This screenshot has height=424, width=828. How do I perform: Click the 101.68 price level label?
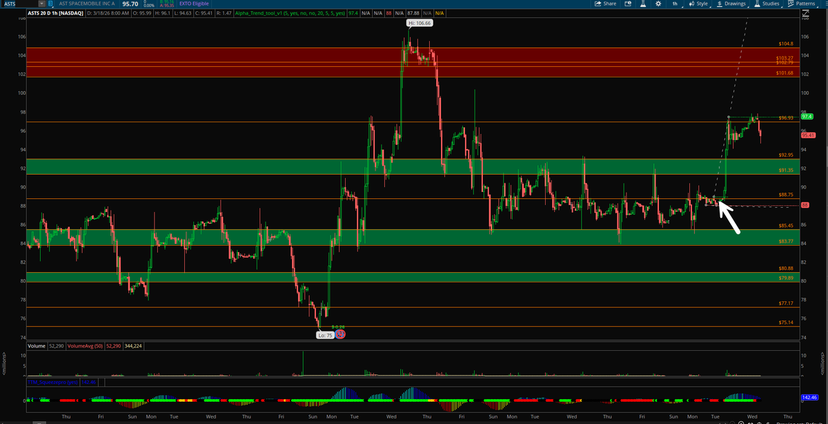[785, 73]
